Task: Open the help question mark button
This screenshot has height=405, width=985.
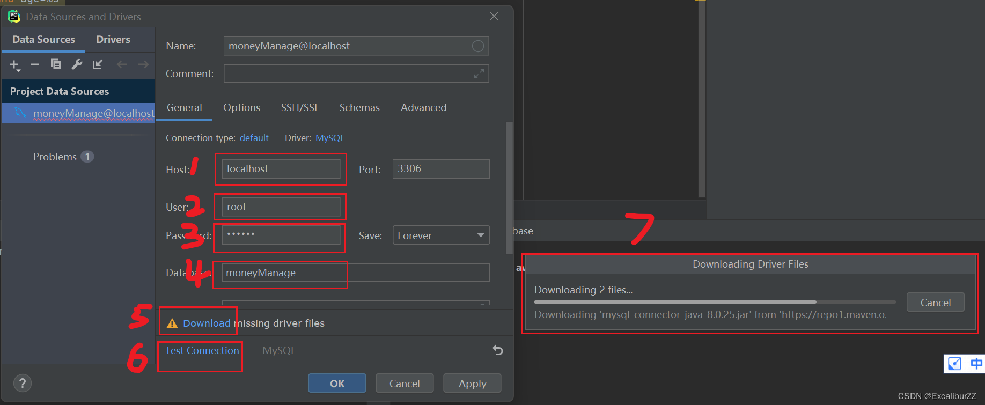Action: (x=23, y=383)
